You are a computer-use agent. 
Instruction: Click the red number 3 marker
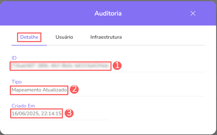pyautogui.click(x=69, y=113)
